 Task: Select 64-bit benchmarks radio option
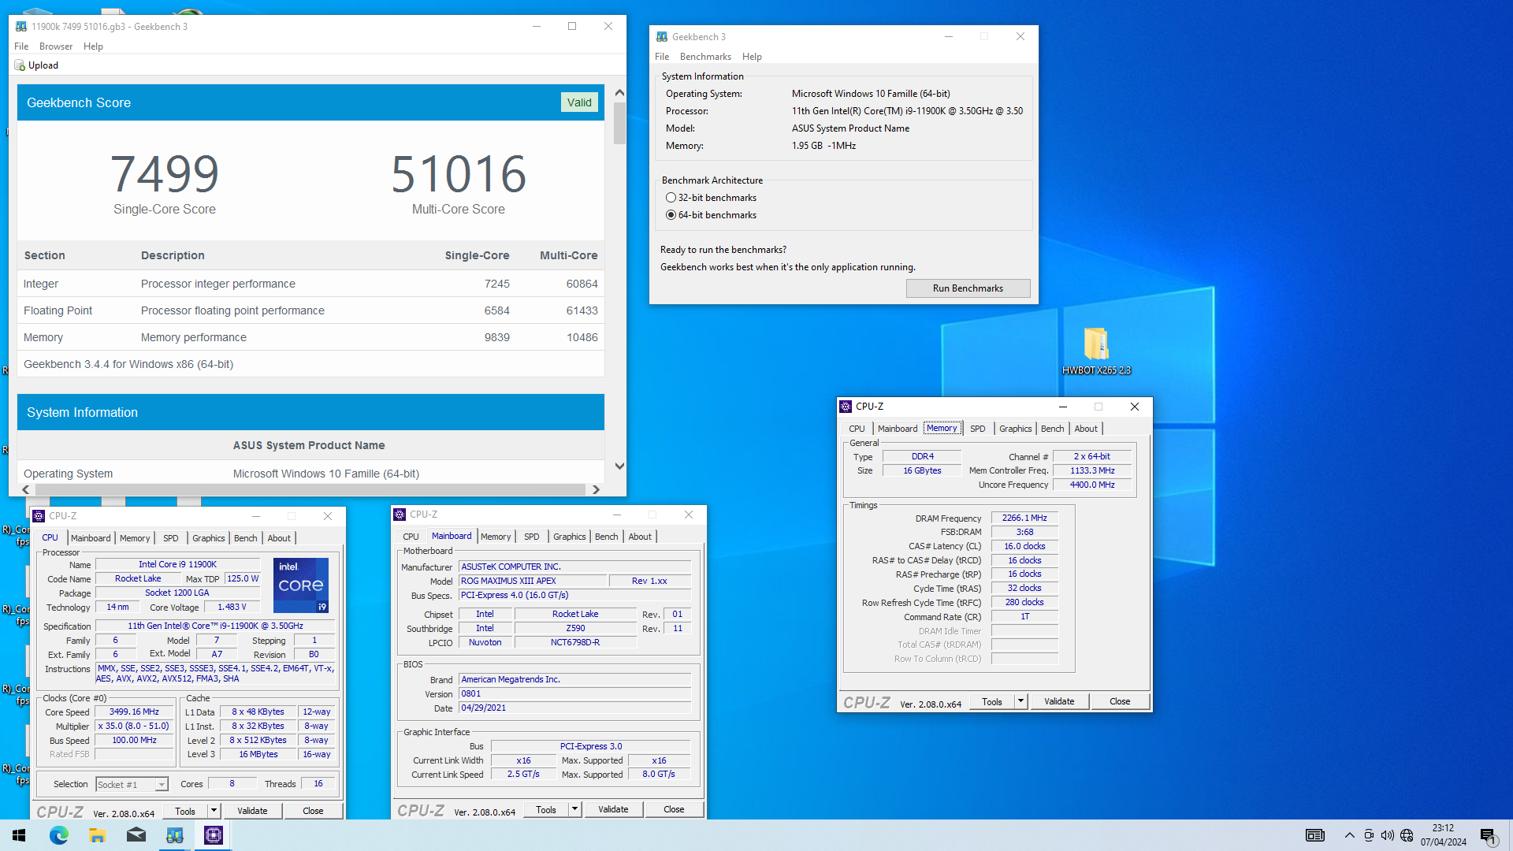(x=671, y=215)
